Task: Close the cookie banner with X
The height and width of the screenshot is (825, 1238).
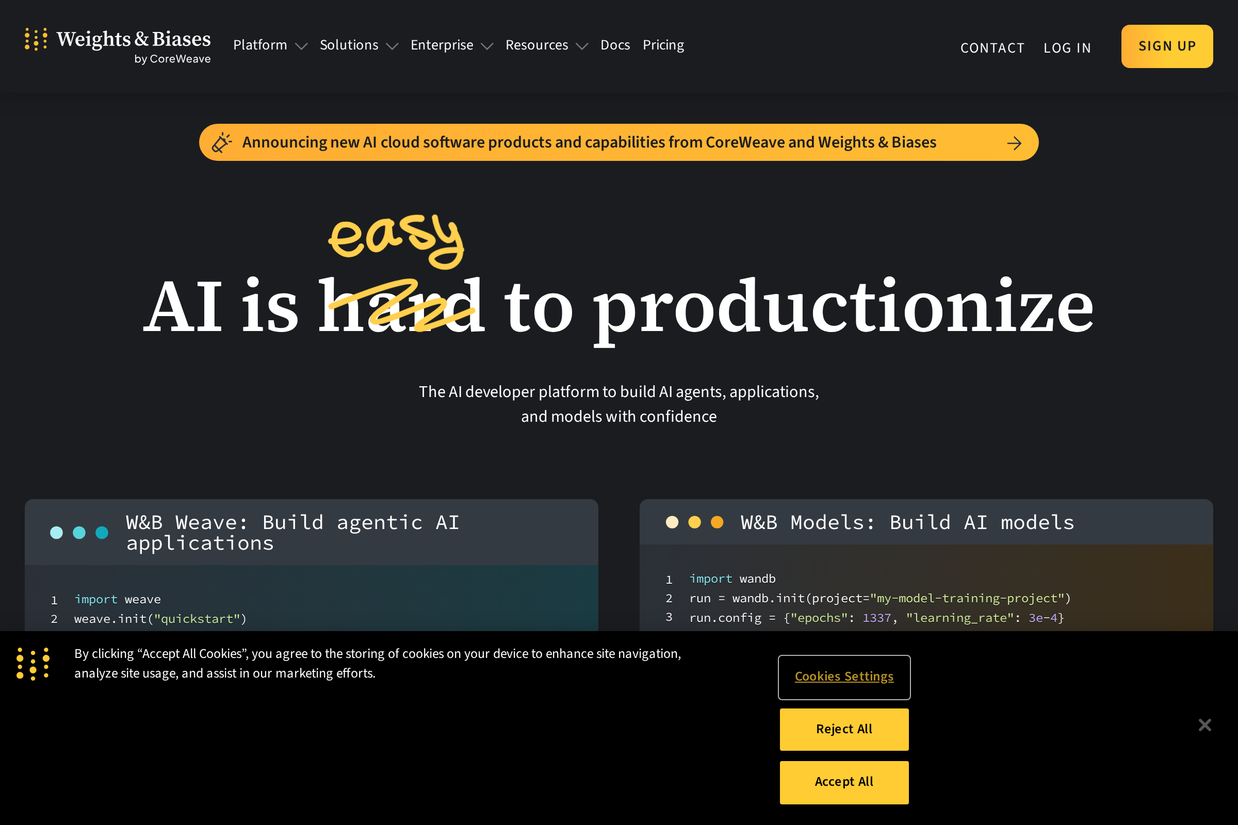Action: [1204, 725]
